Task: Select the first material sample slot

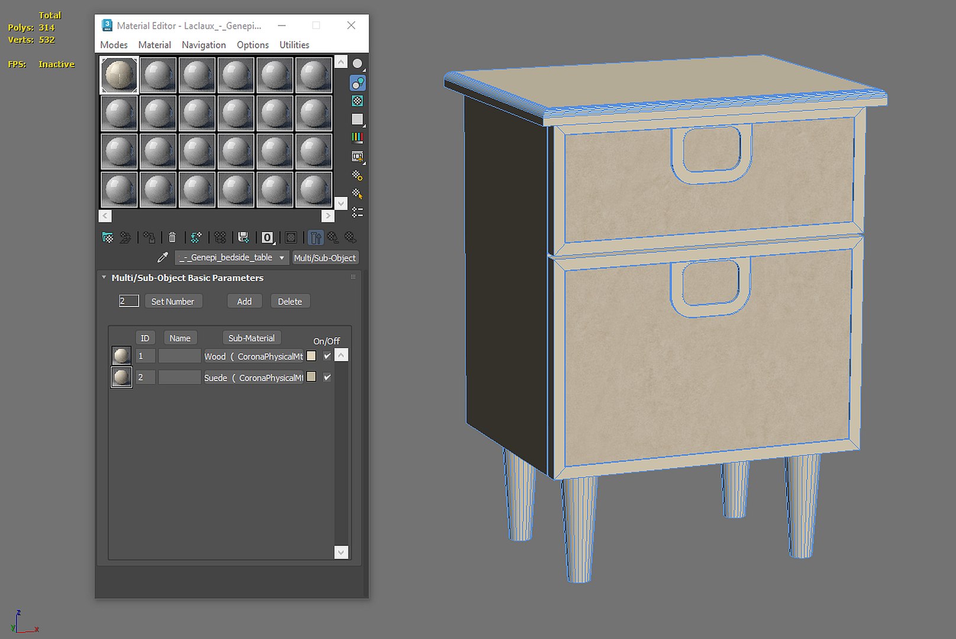Action: 119,75
